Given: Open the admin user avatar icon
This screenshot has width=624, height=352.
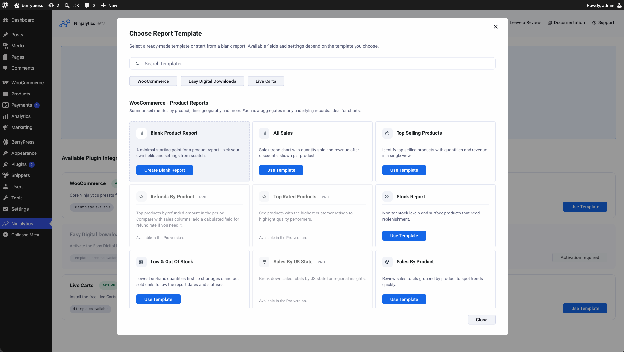Looking at the screenshot, I should pos(619,5).
